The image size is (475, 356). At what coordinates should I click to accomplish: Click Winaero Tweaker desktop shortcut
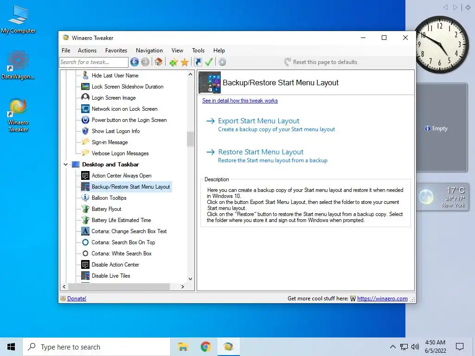(18, 115)
